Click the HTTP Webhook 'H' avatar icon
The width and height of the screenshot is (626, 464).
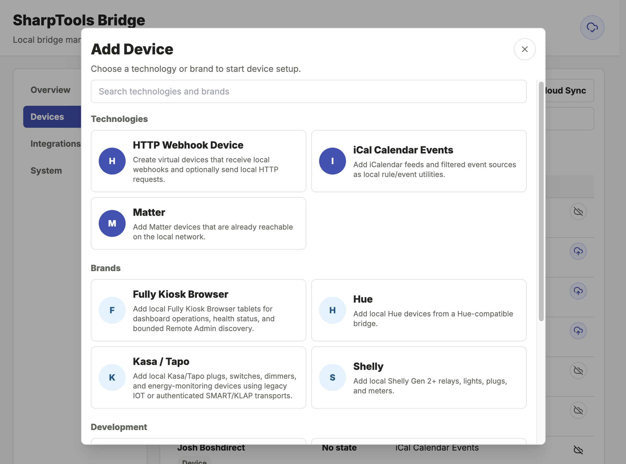pos(112,161)
